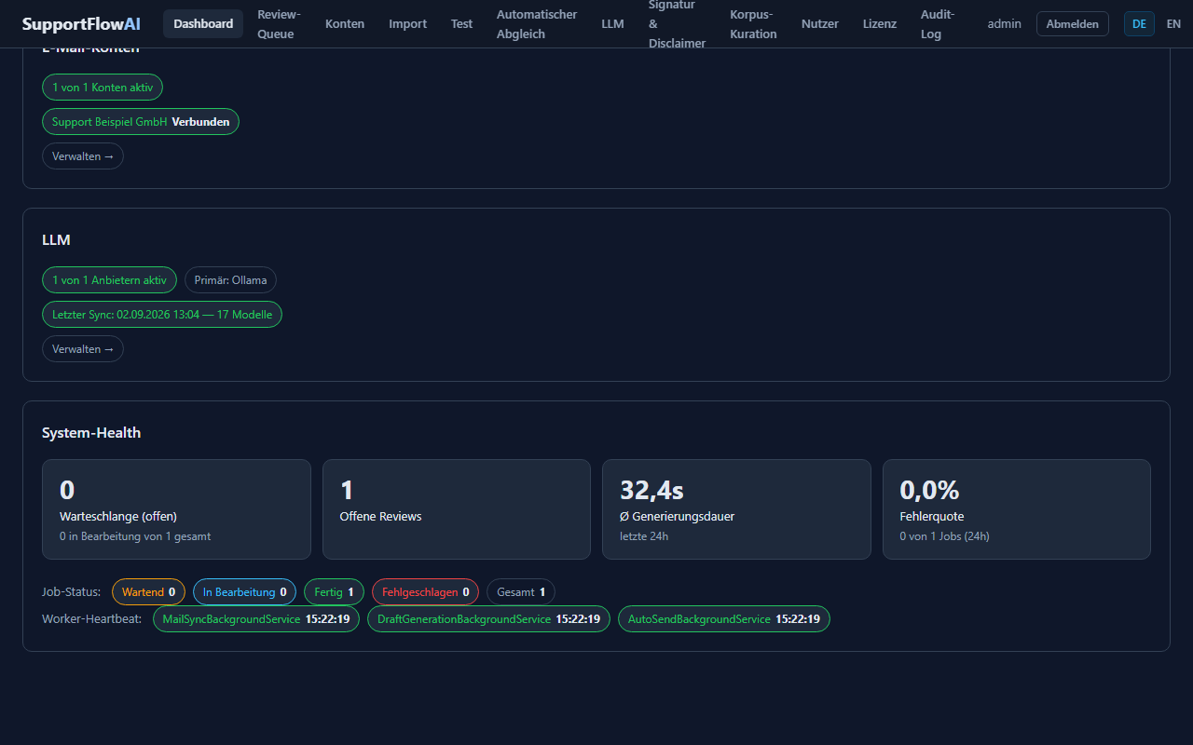Screen dimensions: 1193x745
Task: Click the 'Primär: Ollama' badge
Action: pyautogui.click(x=230, y=280)
